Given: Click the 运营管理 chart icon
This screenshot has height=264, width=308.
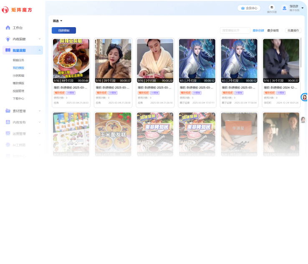Looking at the screenshot, I should (x=8, y=134).
